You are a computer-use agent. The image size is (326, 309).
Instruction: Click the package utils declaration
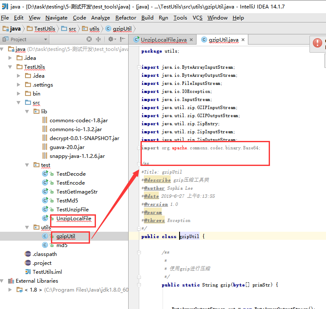pyautogui.click(x=160, y=51)
